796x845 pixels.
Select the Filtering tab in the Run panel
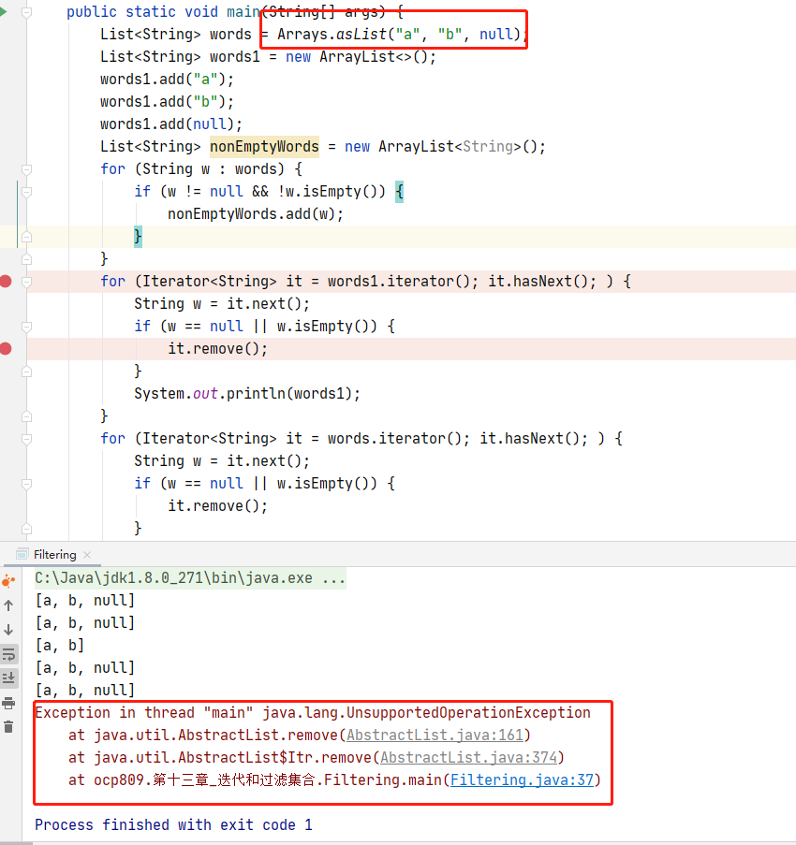point(53,555)
